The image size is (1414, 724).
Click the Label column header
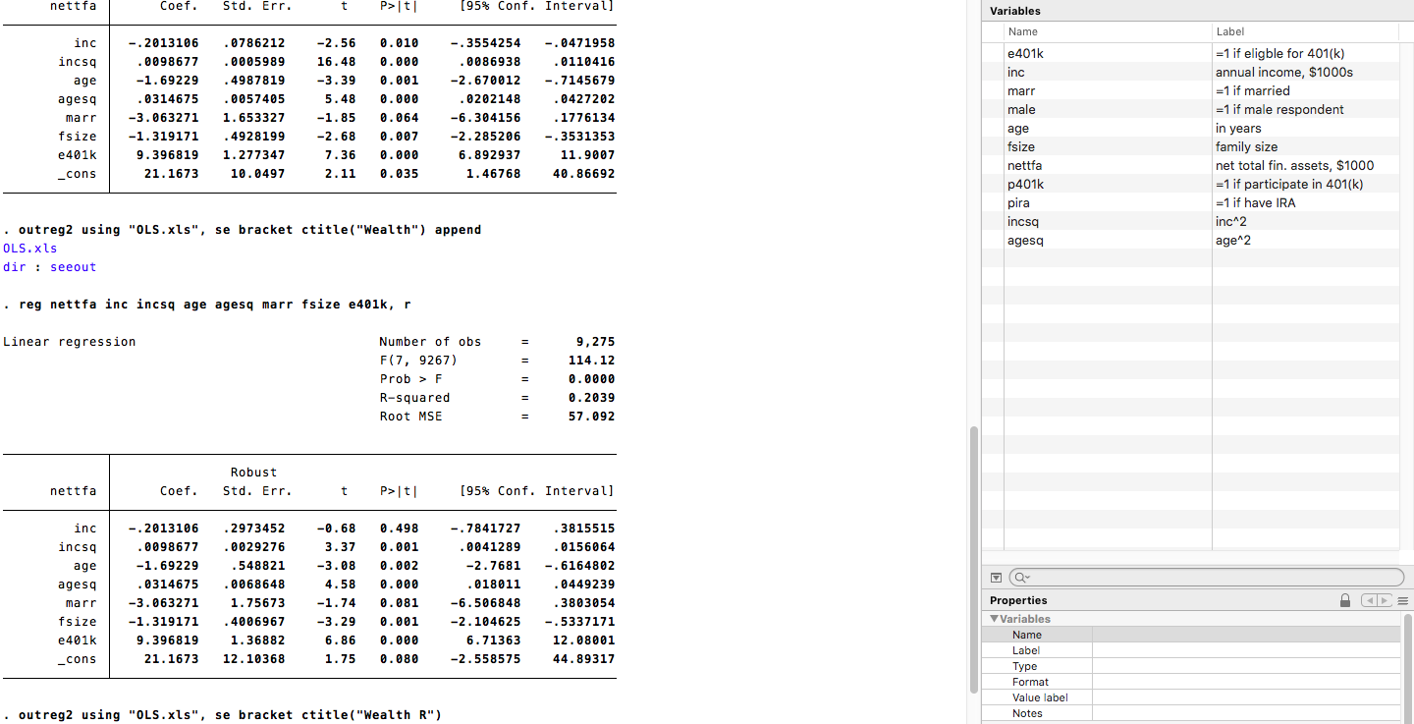(1229, 31)
